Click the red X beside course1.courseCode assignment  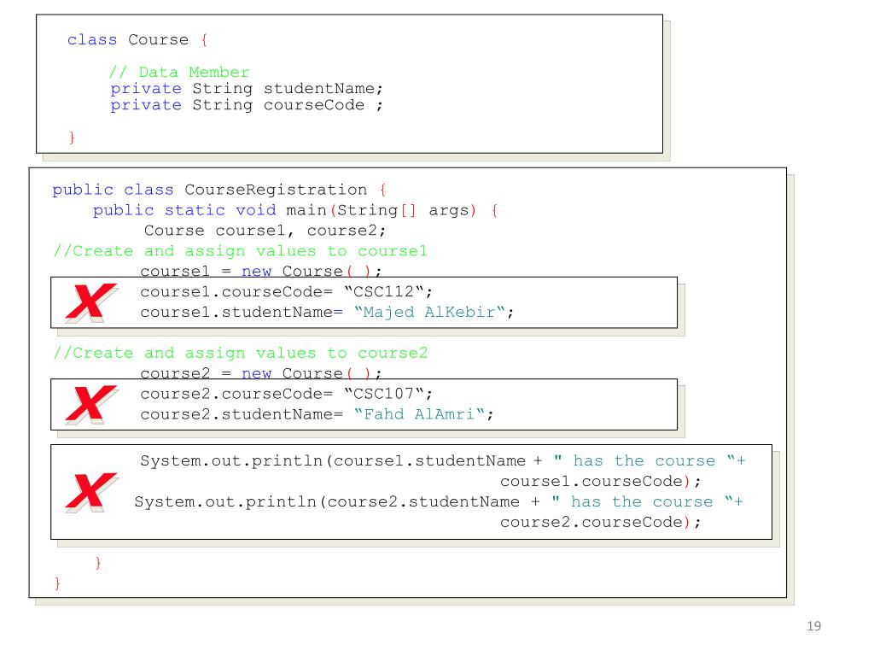coord(91,303)
